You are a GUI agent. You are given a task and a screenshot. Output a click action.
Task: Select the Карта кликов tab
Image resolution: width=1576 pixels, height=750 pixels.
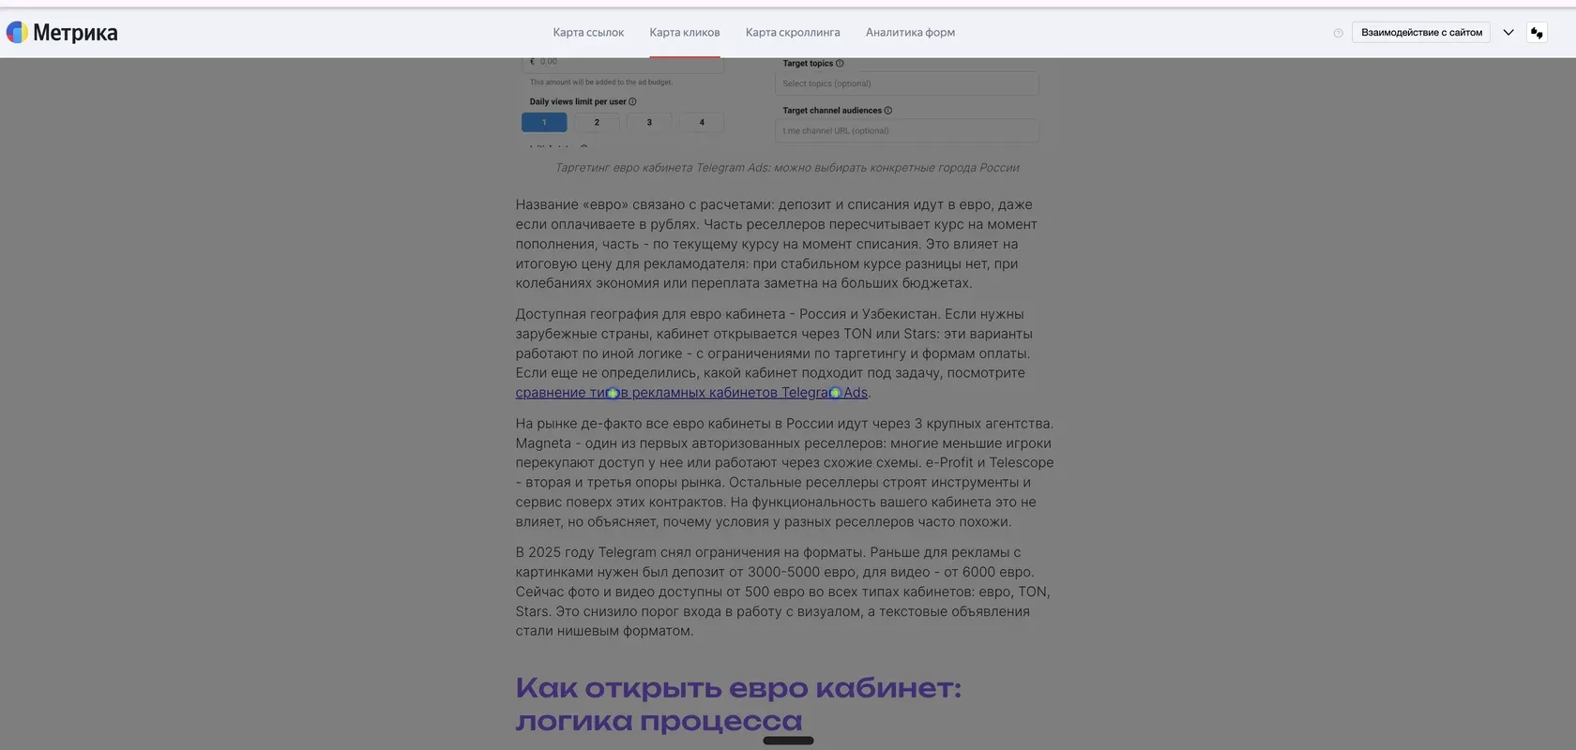pyautogui.click(x=685, y=33)
